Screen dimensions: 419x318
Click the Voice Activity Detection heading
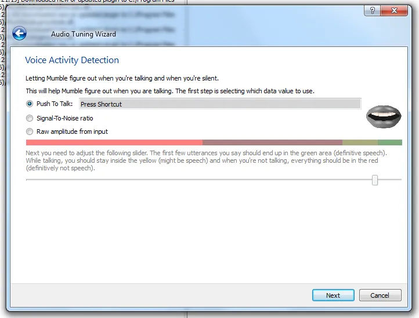[x=72, y=60]
